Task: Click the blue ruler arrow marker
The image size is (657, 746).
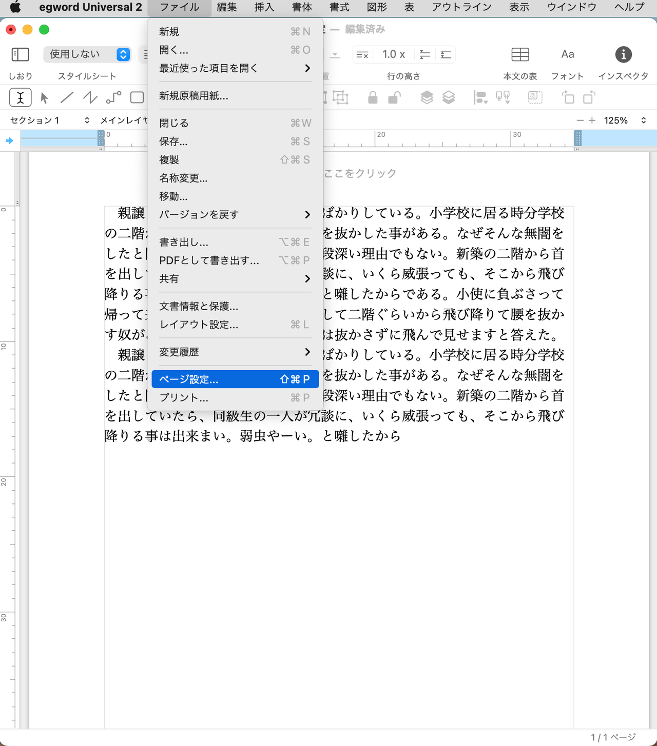Action: (x=9, y=140)
